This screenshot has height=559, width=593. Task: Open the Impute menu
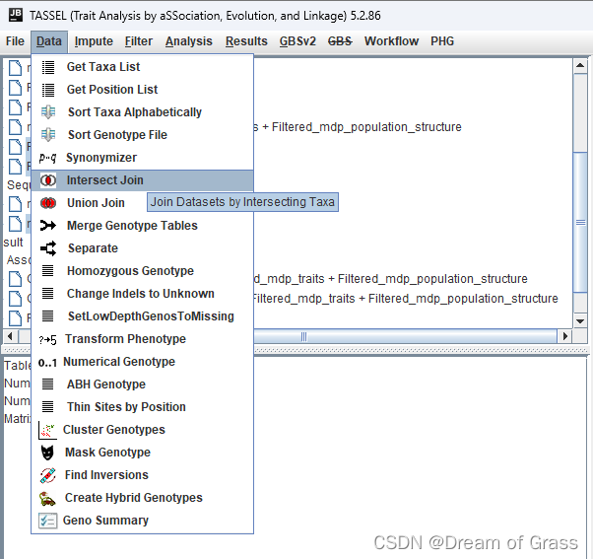(94, 41)
